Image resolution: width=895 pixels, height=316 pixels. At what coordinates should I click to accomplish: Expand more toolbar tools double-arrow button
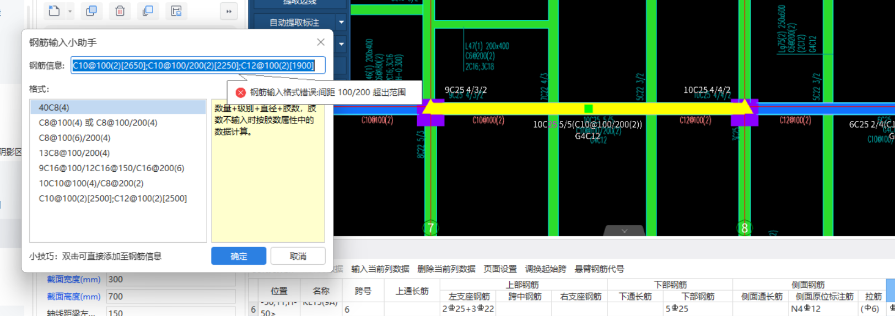(229, 11)
